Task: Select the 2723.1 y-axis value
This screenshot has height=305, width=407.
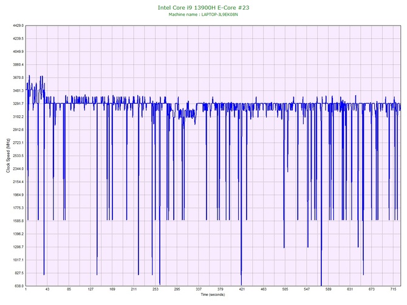Action: pyautogui.click(x=18, y=142)
